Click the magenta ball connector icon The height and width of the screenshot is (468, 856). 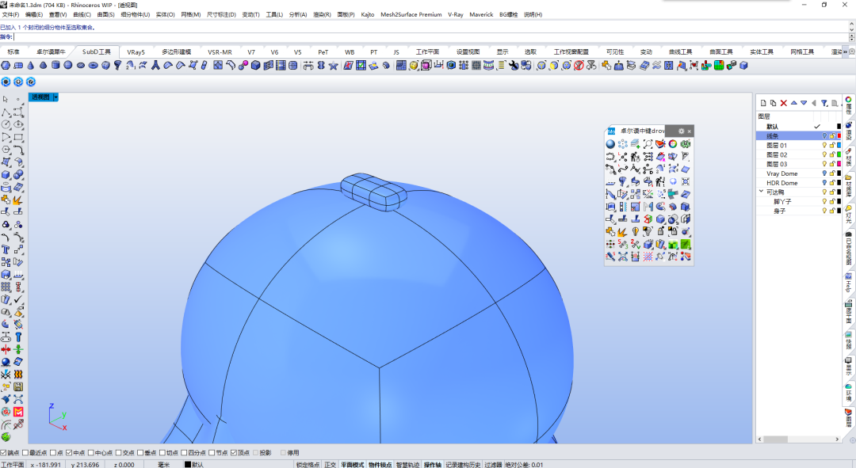point(243,66)
